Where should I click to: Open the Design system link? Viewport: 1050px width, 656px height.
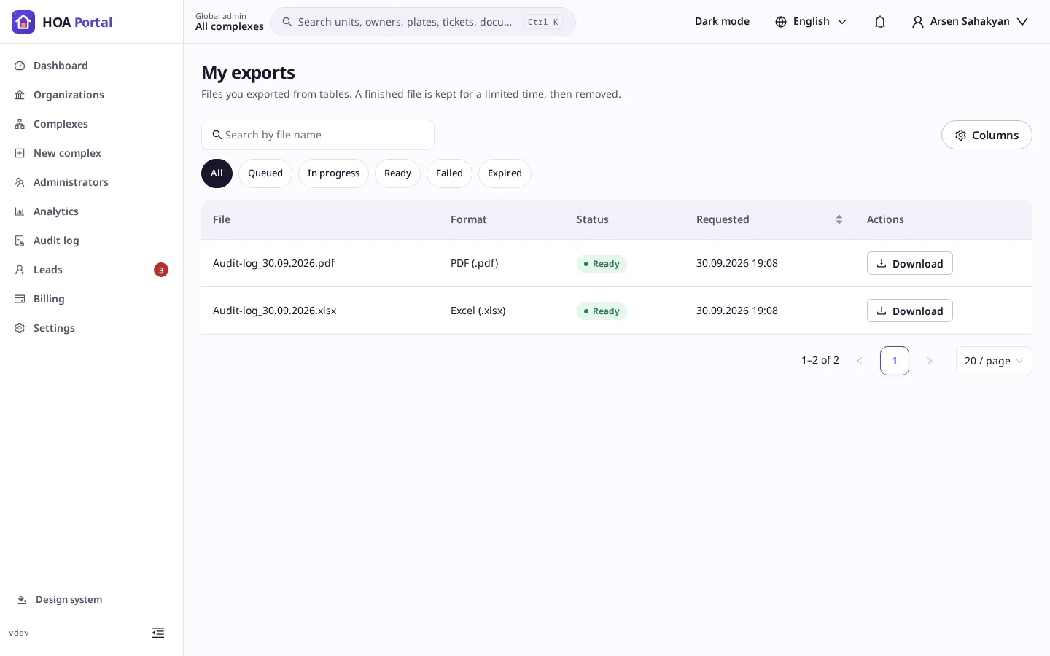pyautogui.click(x=91, y=599)
